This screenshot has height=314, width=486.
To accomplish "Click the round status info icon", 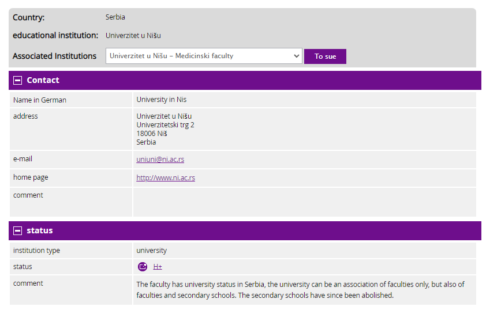I will click(143, 266).
